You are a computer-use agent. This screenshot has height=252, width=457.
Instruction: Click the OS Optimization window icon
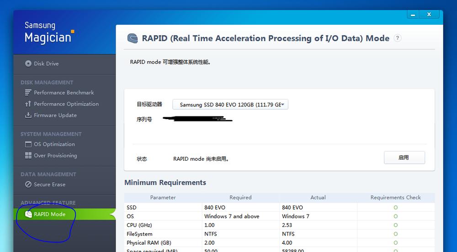[28, 144]
